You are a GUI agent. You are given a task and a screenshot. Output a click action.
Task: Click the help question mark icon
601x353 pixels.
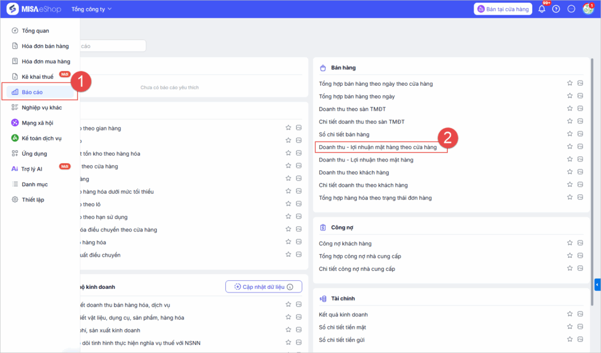point(556,9)
